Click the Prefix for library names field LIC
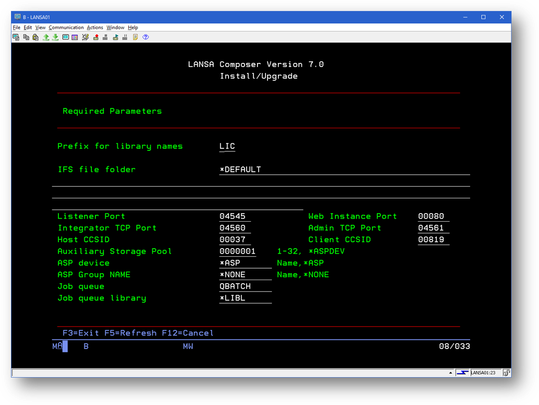 pos(227,147)
